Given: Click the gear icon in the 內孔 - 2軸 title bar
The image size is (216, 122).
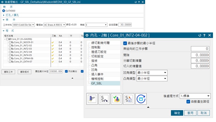Looking at the screenshot, I should pos(87,35).
